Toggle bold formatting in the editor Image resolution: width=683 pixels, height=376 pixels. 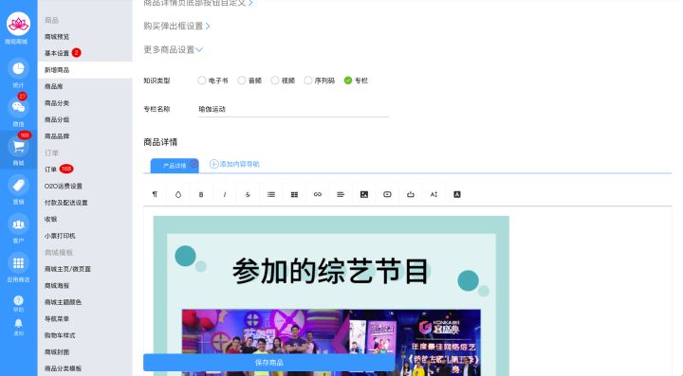pos(201,194)
